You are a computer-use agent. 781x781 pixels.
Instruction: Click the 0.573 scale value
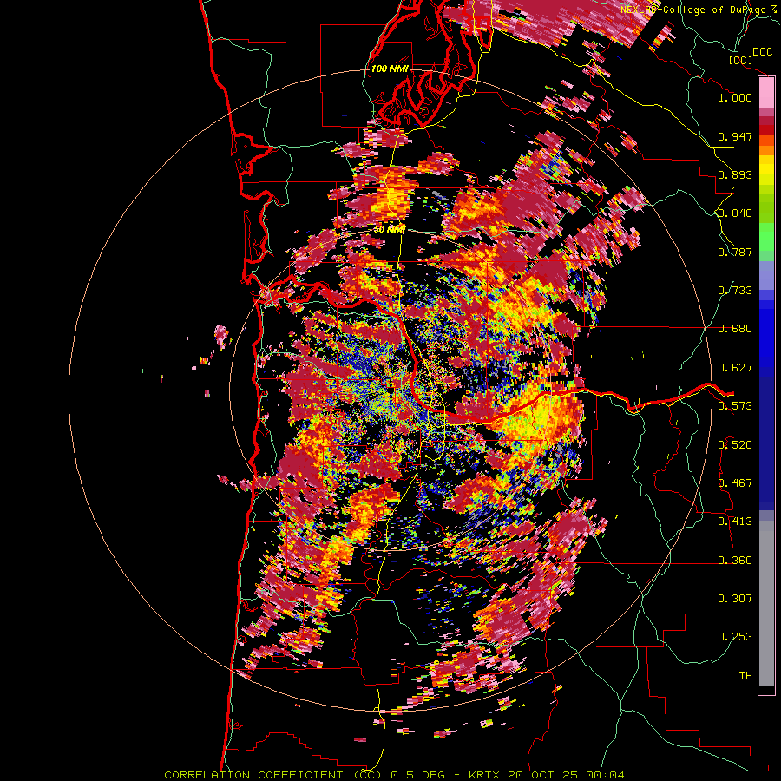pyautogui.click(x=735, y=406)
